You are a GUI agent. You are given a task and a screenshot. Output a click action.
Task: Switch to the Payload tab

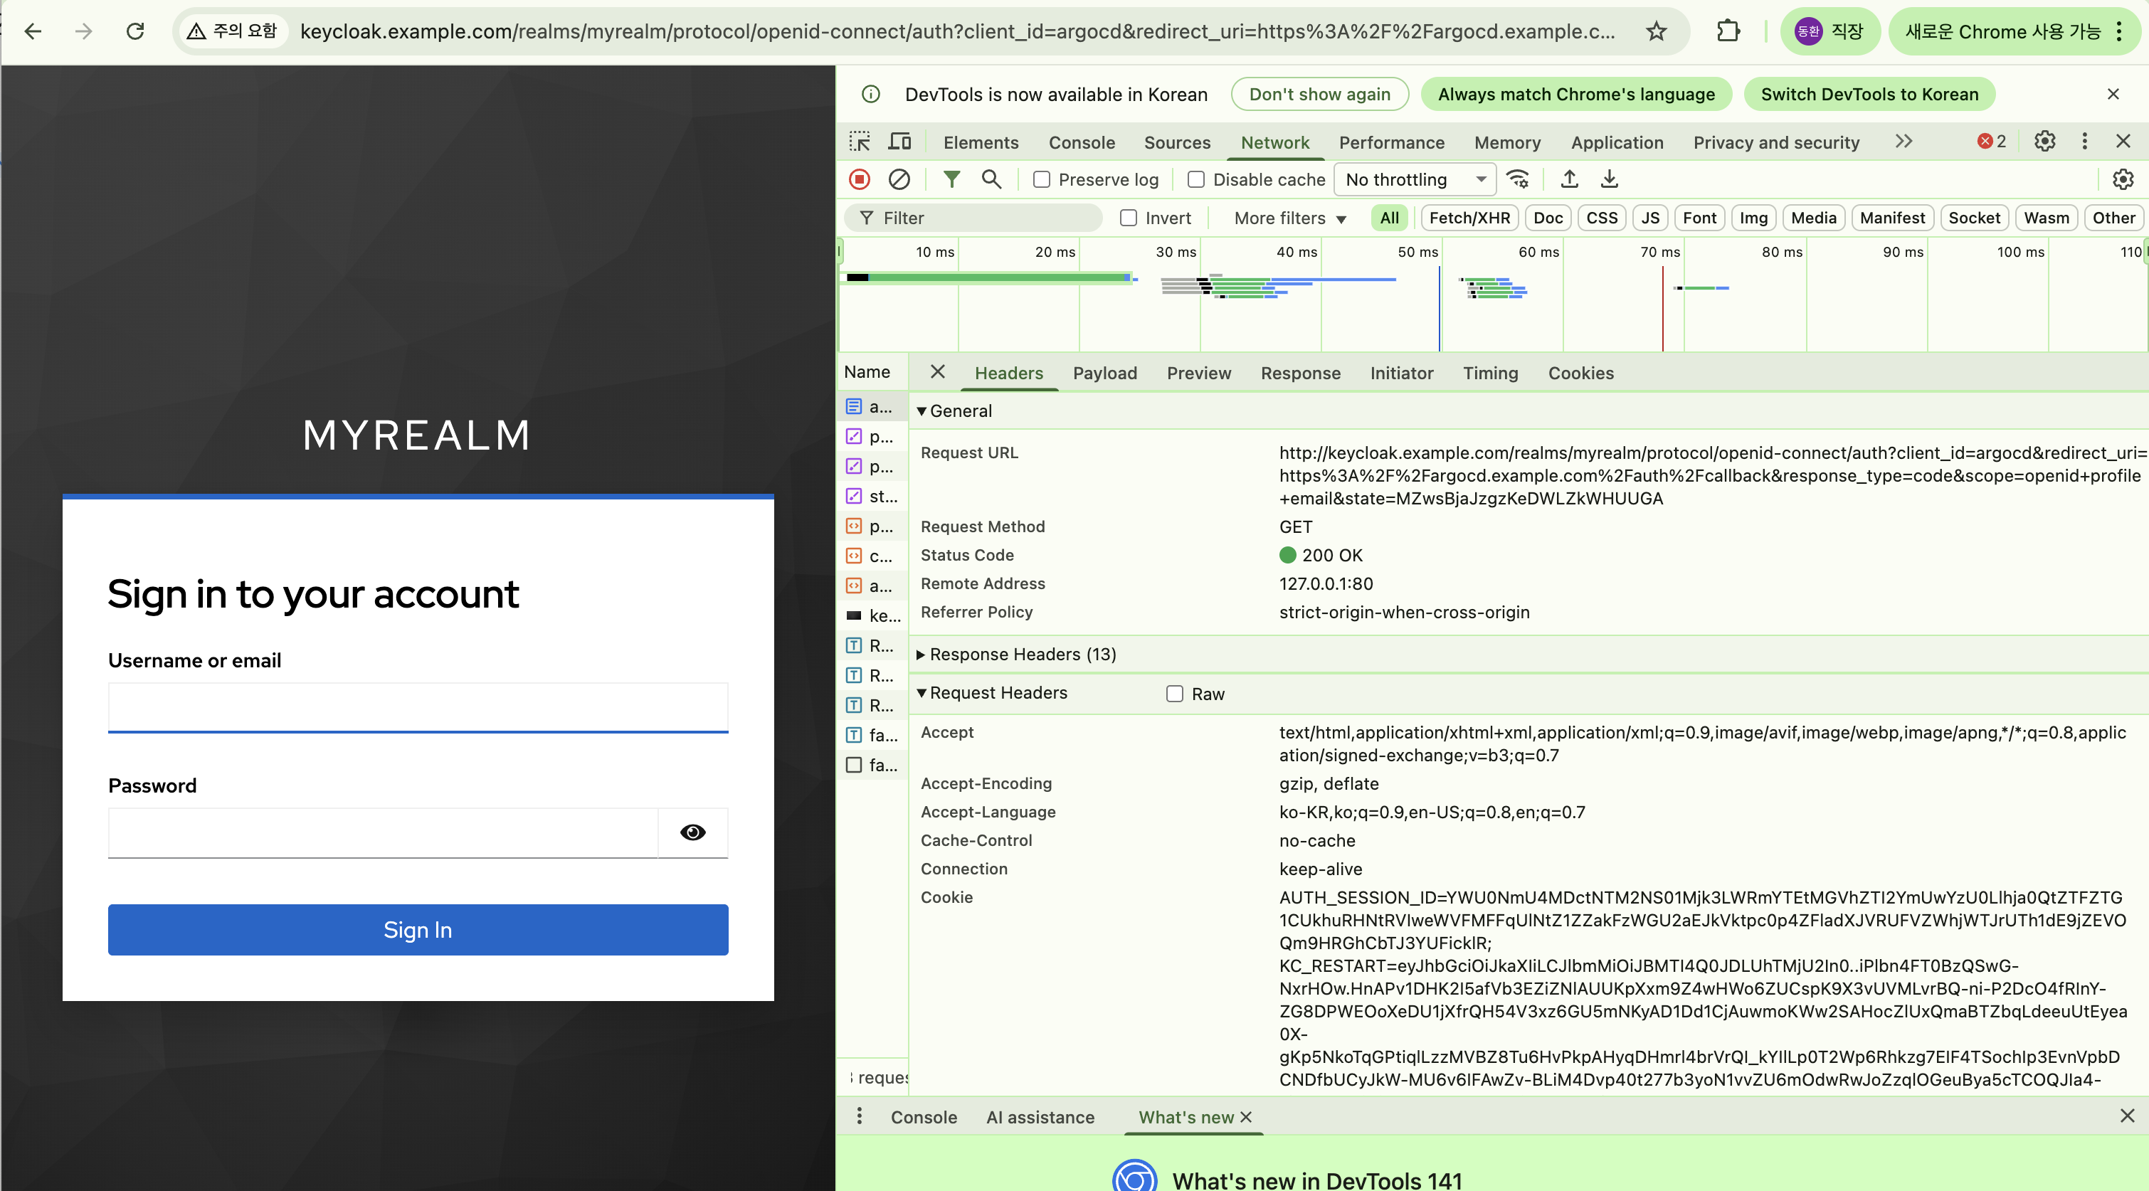(1104, 374)
